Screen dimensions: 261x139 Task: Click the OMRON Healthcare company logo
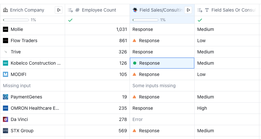[6, 108]
